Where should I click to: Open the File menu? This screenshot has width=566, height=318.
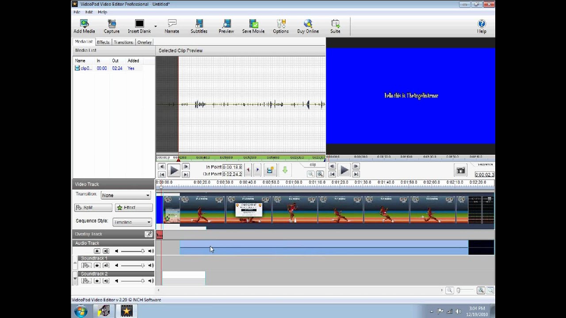77,12
